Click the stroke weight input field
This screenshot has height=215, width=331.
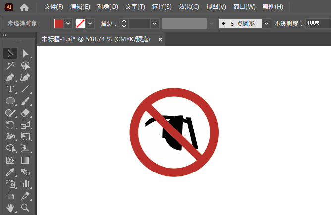tap(140, 23)
